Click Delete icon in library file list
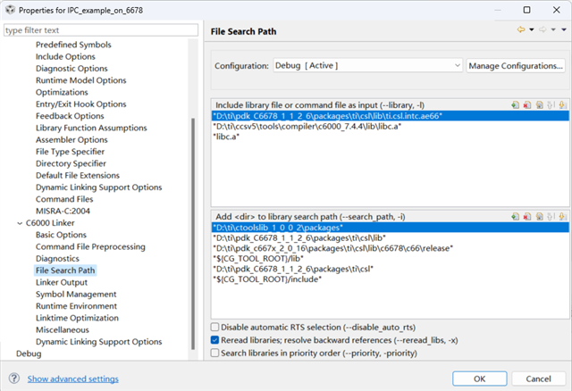572x391 pixels. [x=527, y=104]
